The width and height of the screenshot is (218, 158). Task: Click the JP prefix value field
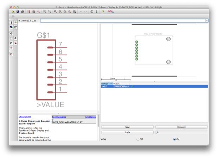(181, 132)
